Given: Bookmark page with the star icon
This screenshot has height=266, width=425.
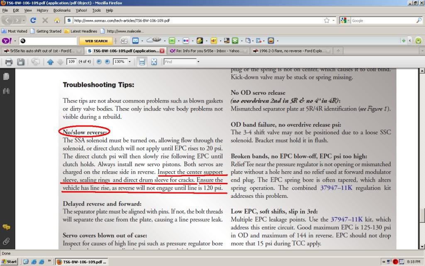Looking at the screenshot, I should (327, 20).
